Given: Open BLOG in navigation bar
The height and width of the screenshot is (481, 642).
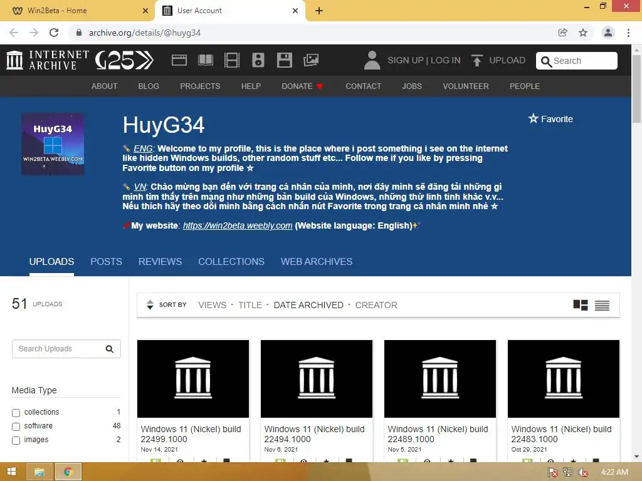Looking at the screenshot, I should point(149,86).
